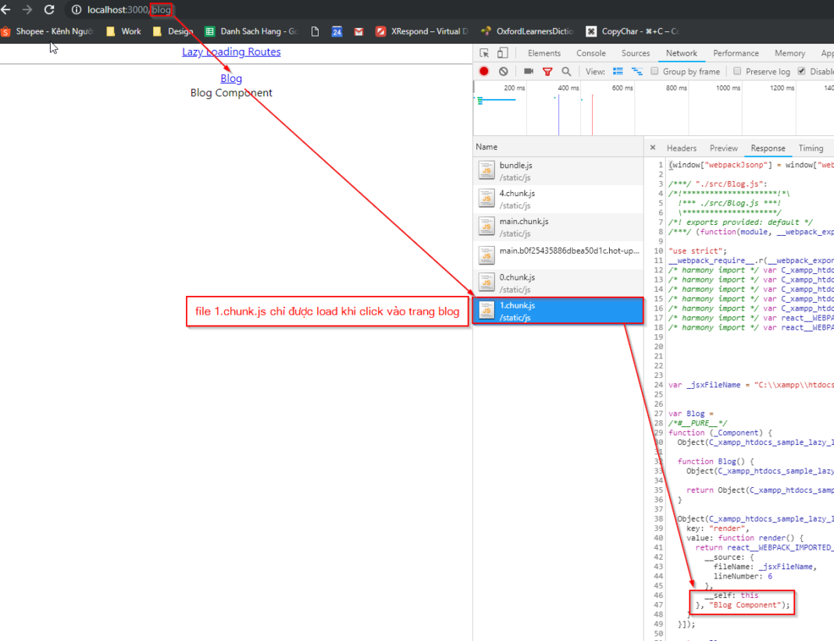834x641 pixels.
Task: Toggle the network filter funnel icon
Action: 547,71
